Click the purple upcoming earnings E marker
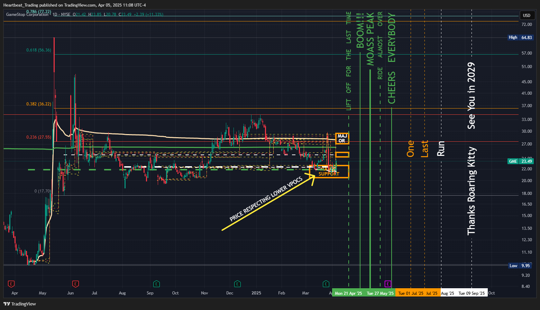The width and height of the screenshot is (540, 310). pyautogui.click(x=388, y=284)
